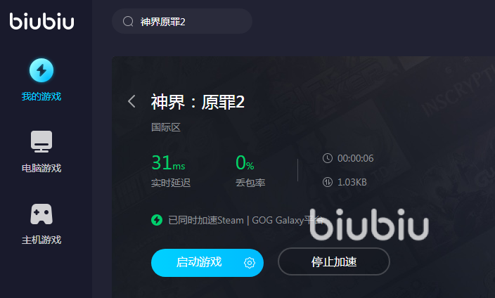Click the search magnifier icon

click(128, 22)
